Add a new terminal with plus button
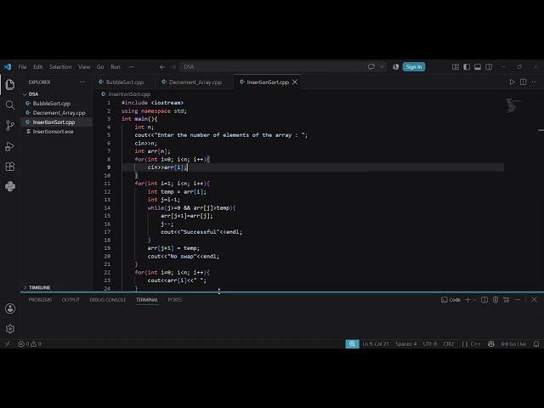544x408 pixels. (467, 300)
